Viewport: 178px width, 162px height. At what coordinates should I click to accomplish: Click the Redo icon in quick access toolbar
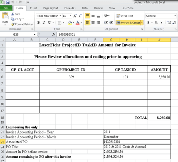(20, 2)
